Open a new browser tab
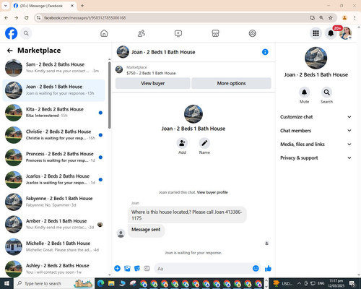The width and height of the screenshot is (361, 289). click(x=82, y=6)
